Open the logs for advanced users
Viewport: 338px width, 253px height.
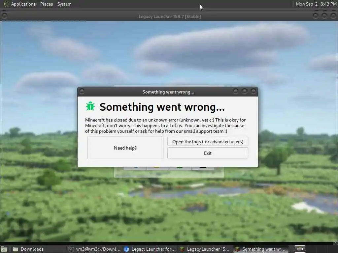[208, 142]
